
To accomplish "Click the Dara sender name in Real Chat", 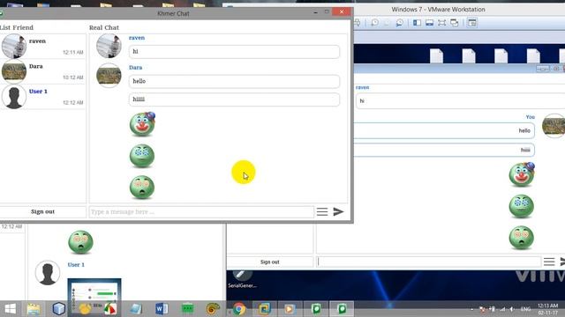I will click(135, 67).
